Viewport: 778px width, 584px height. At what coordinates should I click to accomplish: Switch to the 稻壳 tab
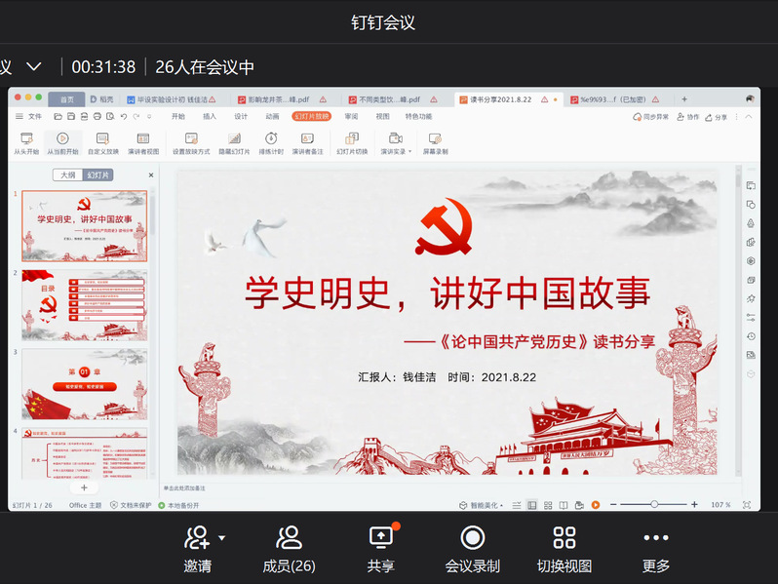coord(101,99)
